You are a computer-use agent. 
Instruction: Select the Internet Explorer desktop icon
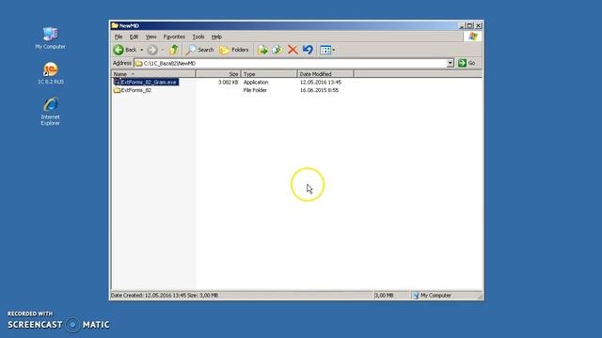tap(50, 111)
